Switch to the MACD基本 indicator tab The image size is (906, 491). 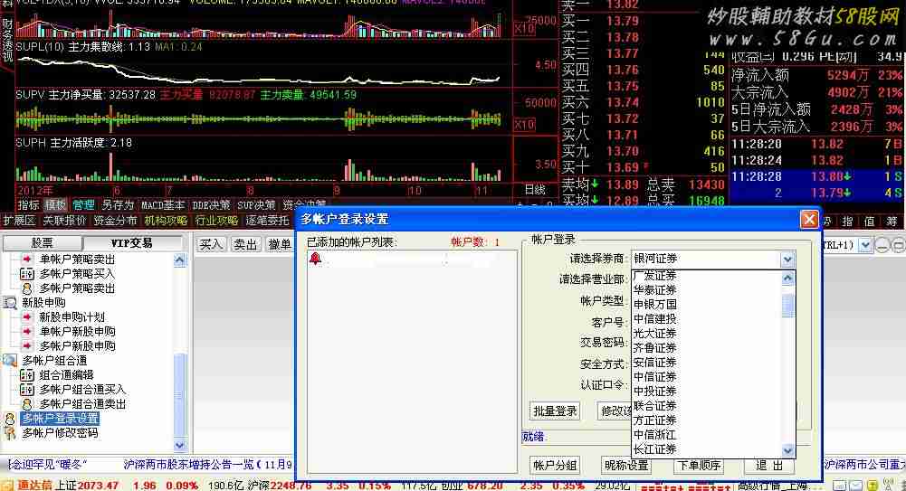pyautogui.click(x=163, y=205)
